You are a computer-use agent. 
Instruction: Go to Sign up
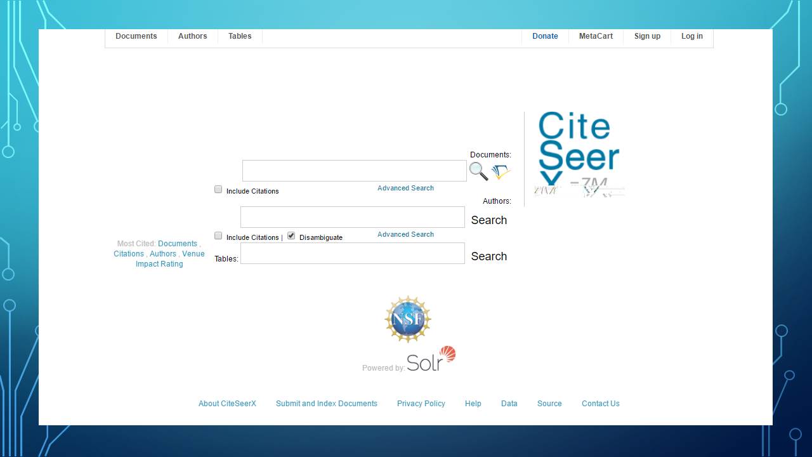(647, 36)
